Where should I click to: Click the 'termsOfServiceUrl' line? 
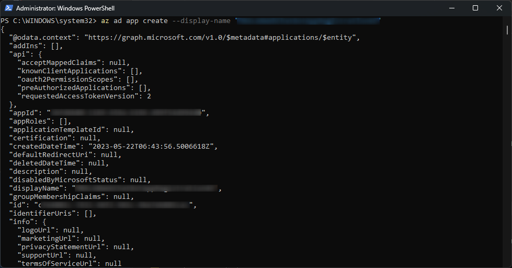69,264
